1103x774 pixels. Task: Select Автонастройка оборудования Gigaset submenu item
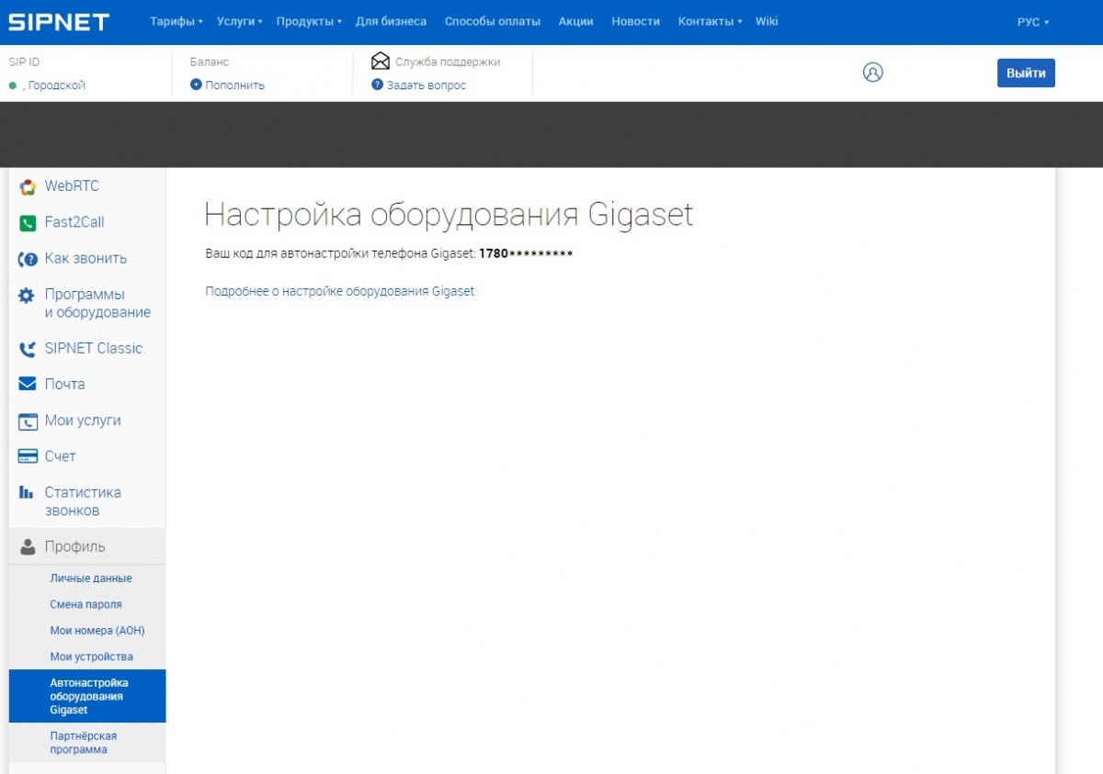pos(87,697)
